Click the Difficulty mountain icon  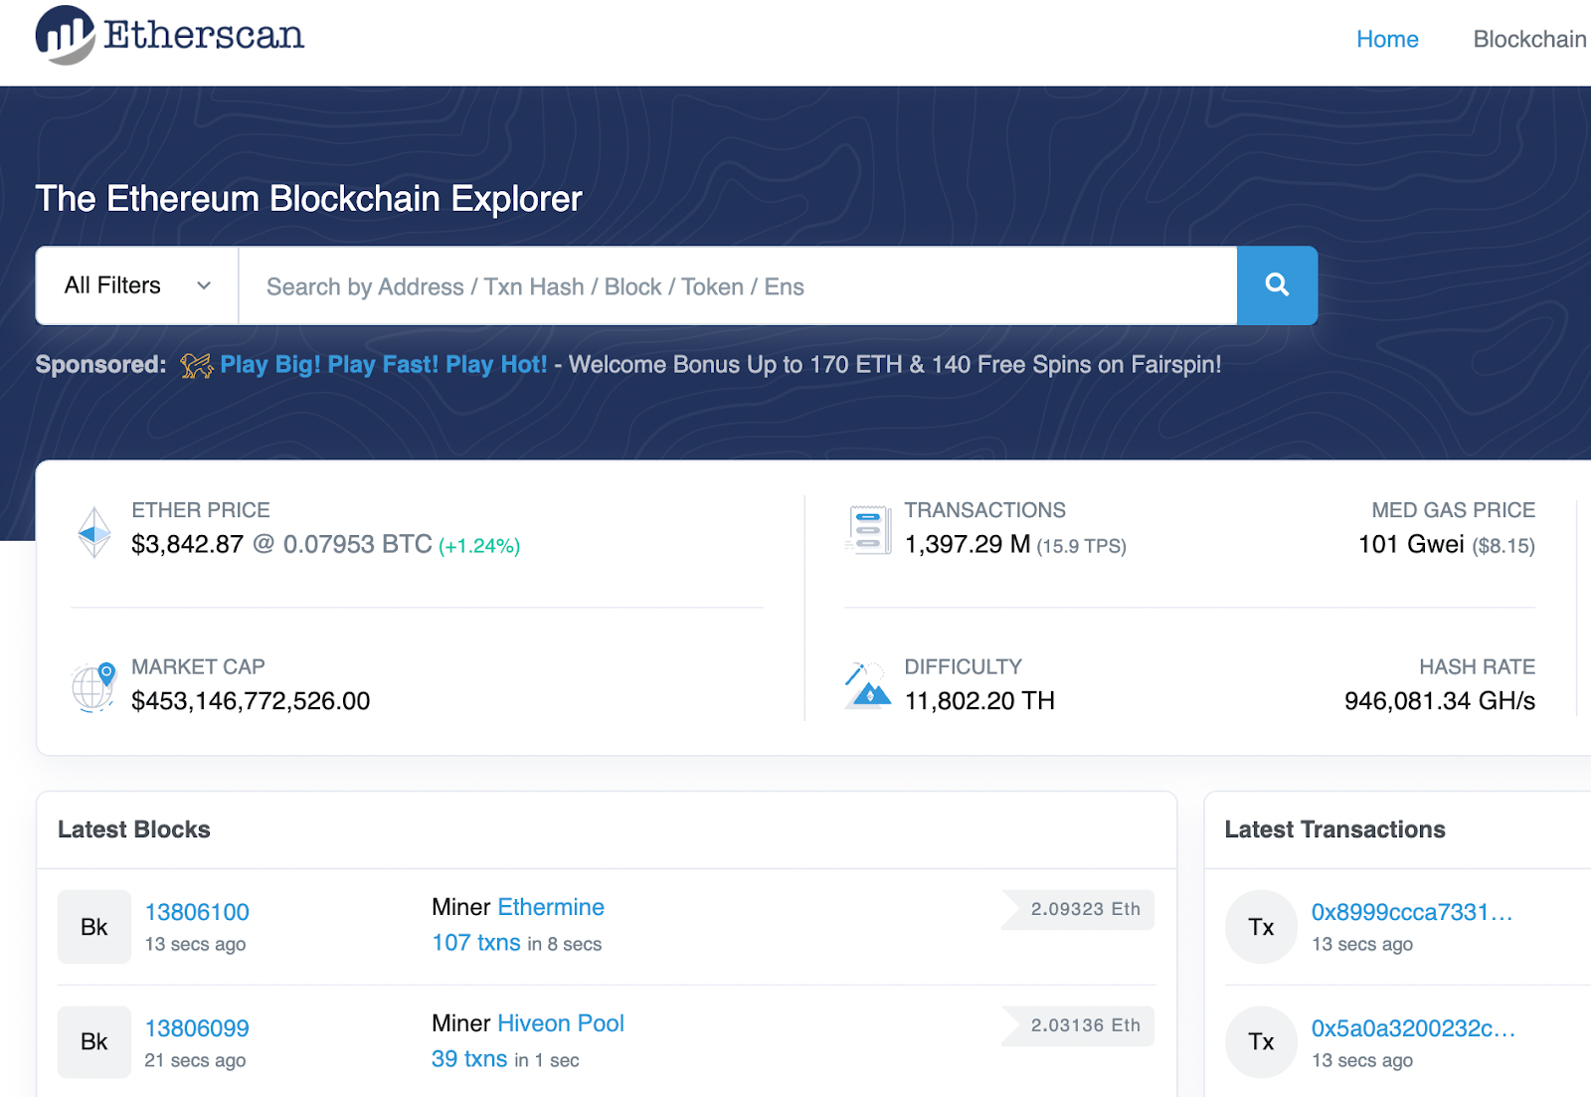(x=868, y=685)
